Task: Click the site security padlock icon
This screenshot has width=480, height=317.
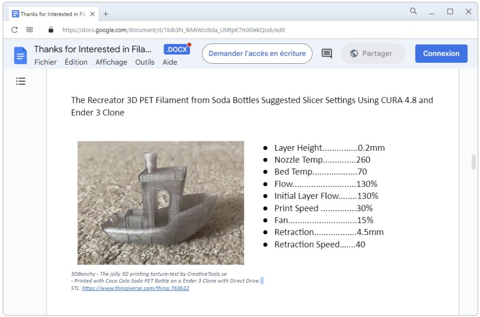Action: tap(51, 29)
